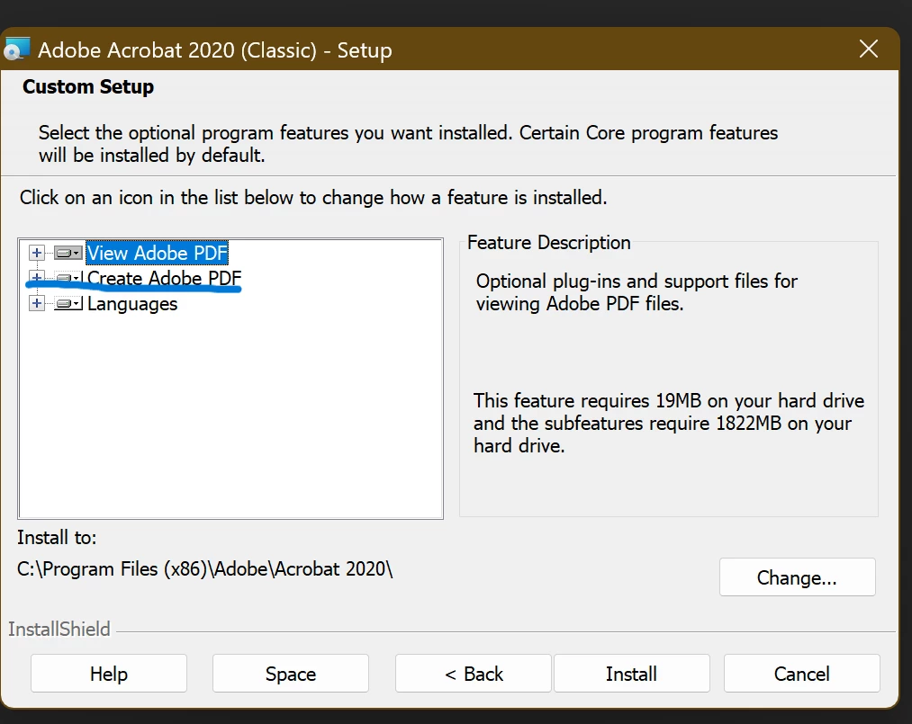Open the View Adobe PDF drive icon menu
This screenshot has height=724, width=912.
(68, 254)
